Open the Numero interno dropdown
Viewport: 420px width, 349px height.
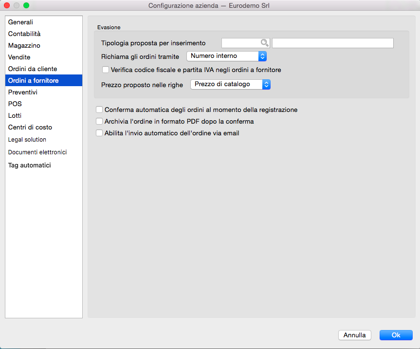click(x=226, y=56)
